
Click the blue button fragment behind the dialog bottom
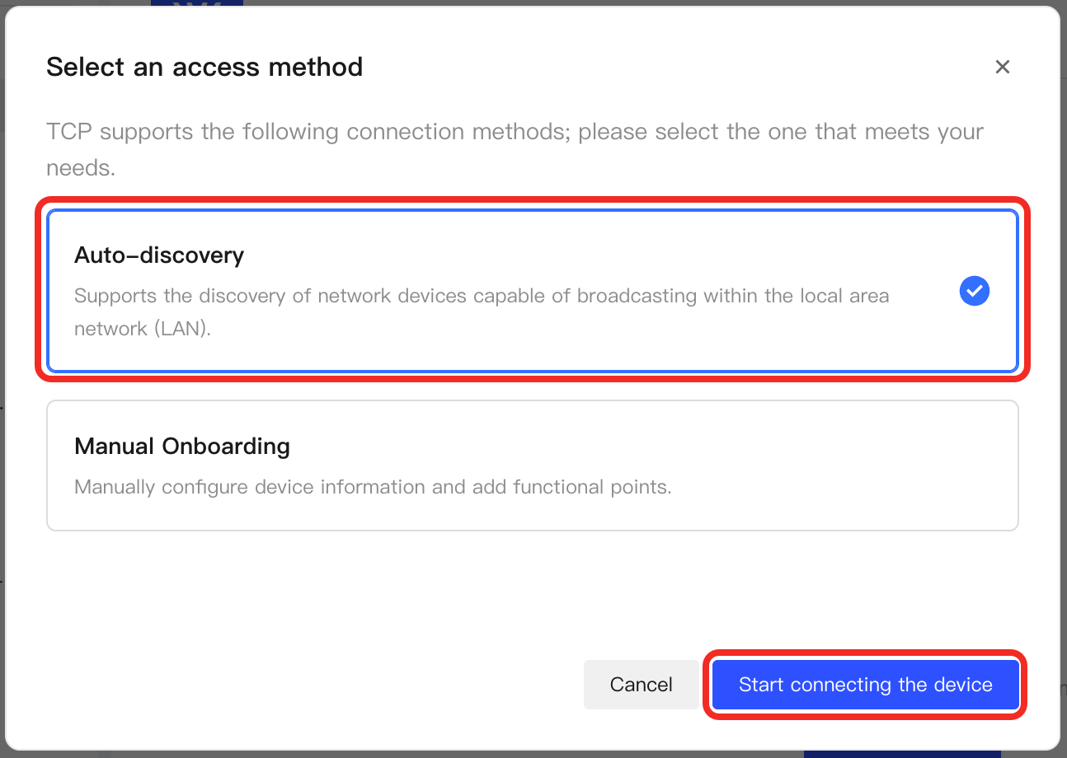click(902, 754)
